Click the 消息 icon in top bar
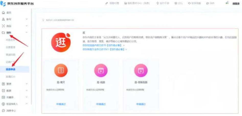The height and width of the screenshot is (116, 242). click(207, 3)
